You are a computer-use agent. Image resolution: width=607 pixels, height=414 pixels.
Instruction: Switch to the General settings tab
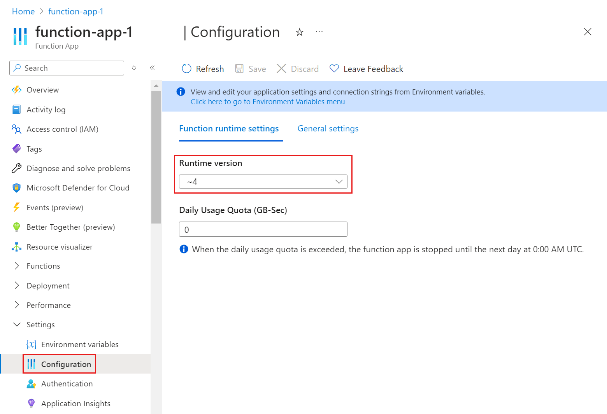point(328,128)
